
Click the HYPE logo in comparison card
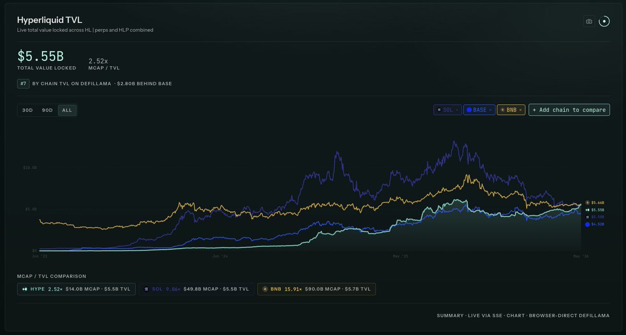(x=25, y=289)
